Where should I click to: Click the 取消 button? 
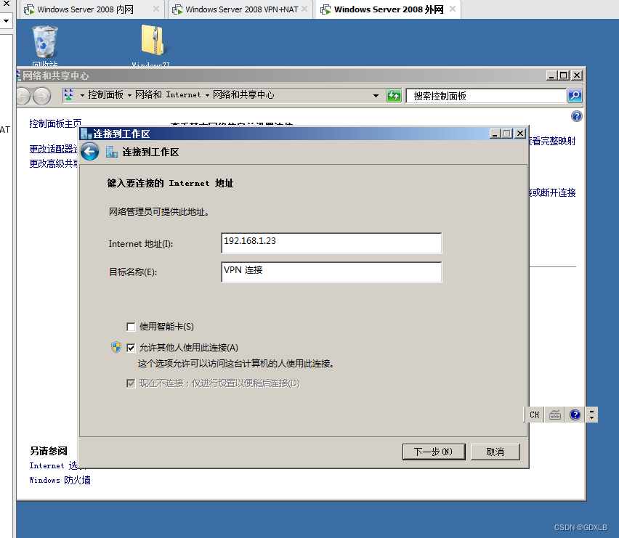click(x=495, y=452)
